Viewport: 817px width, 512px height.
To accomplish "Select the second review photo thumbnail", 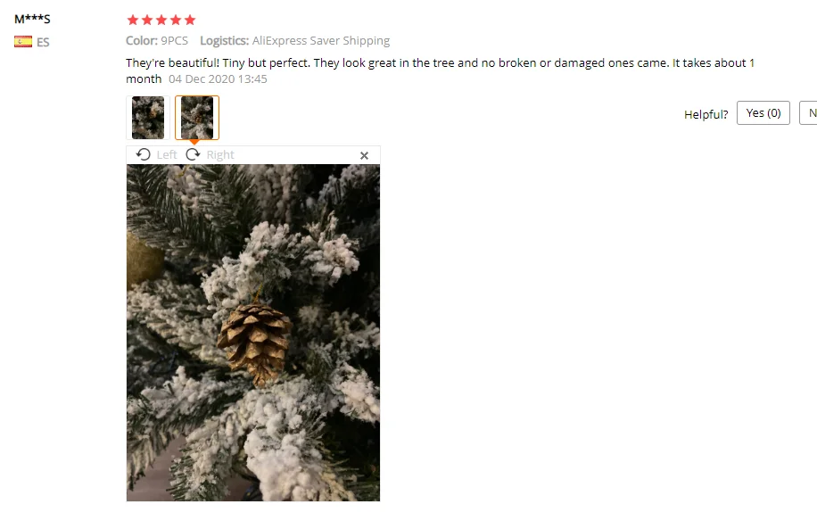I will click(x=197, y=118).
